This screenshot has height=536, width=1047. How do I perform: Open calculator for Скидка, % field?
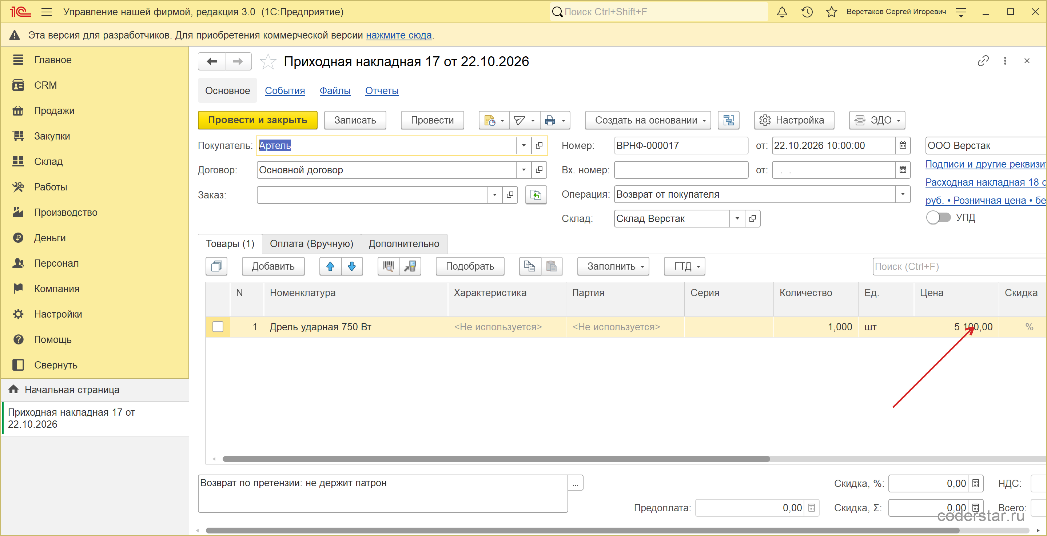pyautogui.click(x=975, y=484)
